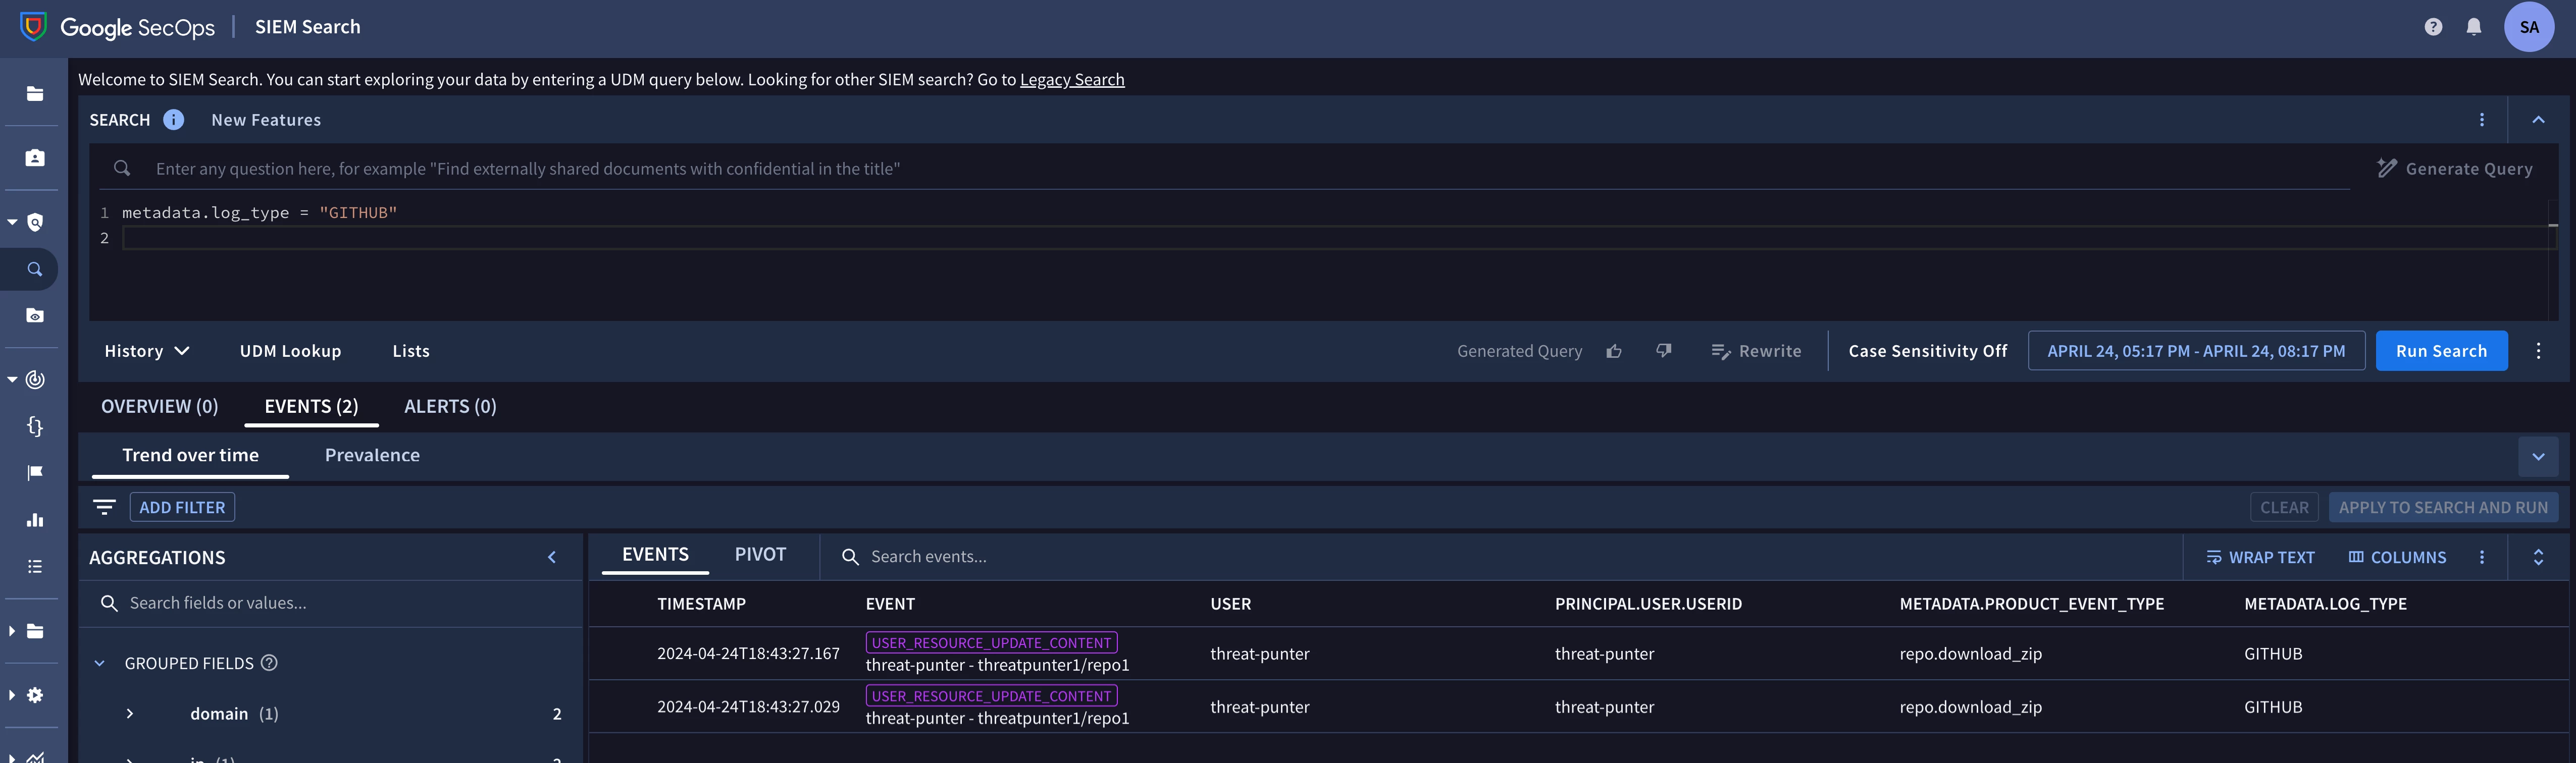Click ADD FILTER button

click(182, 507)
